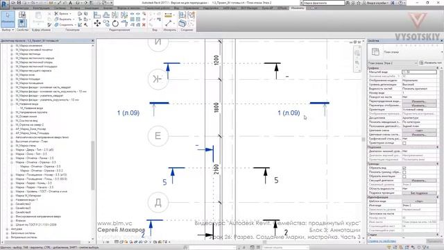
Task: Open the Join geometry dropdown arrow
Action: [75, 25]
